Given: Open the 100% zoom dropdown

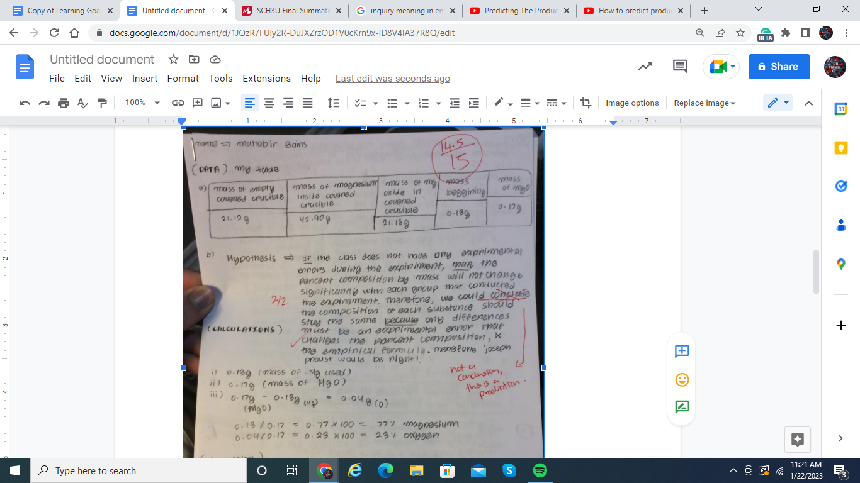Looking at the screenshot, I should tap(142, 103).
